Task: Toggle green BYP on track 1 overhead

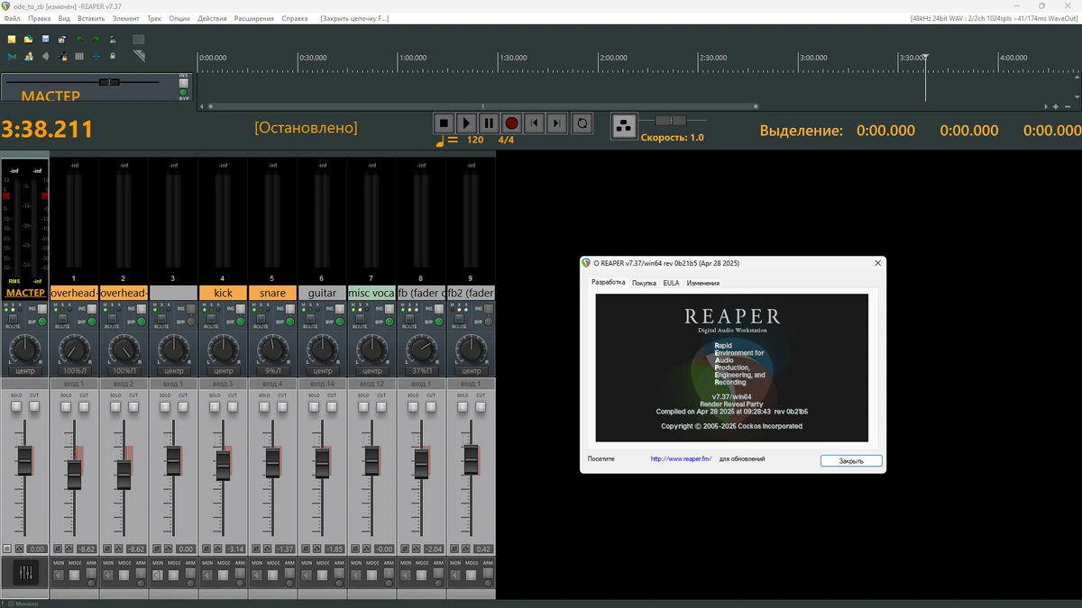Action: [x=91, y=322]
